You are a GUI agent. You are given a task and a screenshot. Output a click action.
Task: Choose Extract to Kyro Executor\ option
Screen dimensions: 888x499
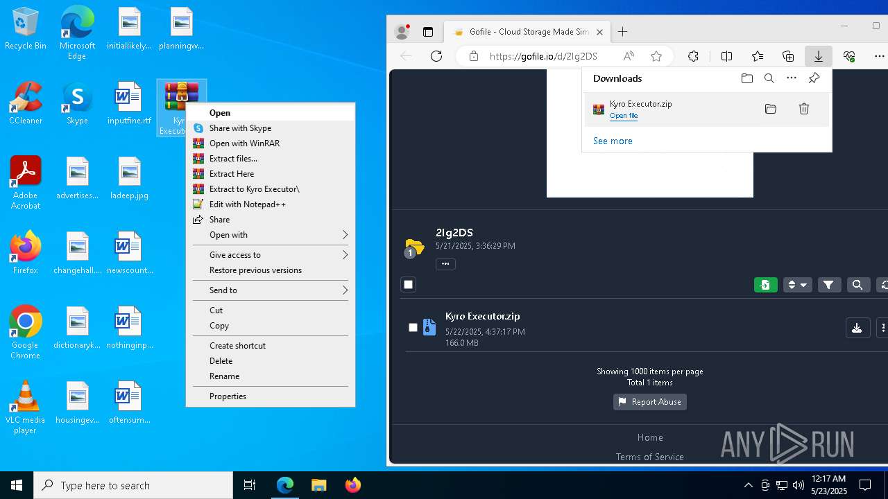tap(271, 189)
